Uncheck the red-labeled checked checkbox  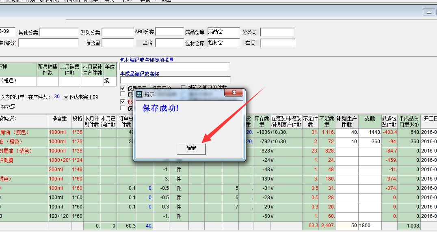click(123, 101)
